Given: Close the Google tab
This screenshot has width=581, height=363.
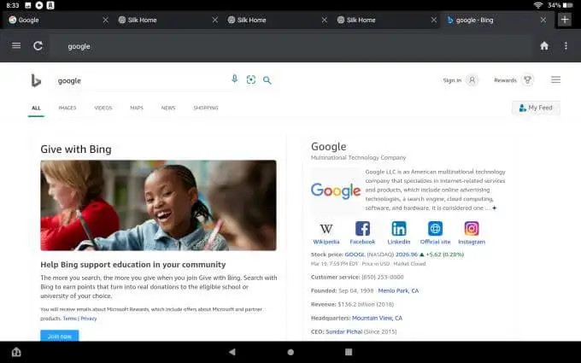Looking at the screenshot, I should pyautogui.click(x=106, y=20).
